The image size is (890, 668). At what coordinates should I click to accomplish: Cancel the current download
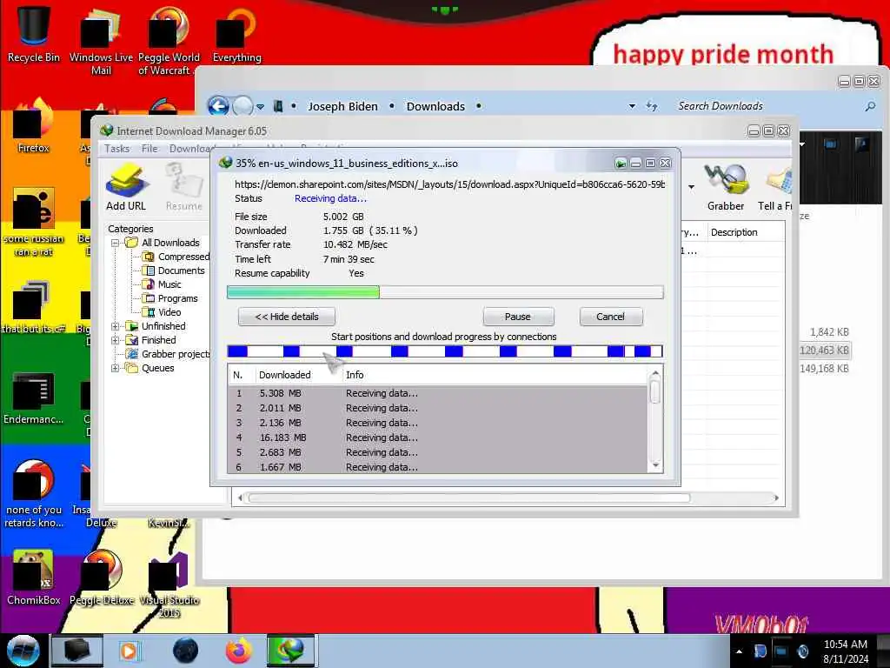(x=611, y=317)
